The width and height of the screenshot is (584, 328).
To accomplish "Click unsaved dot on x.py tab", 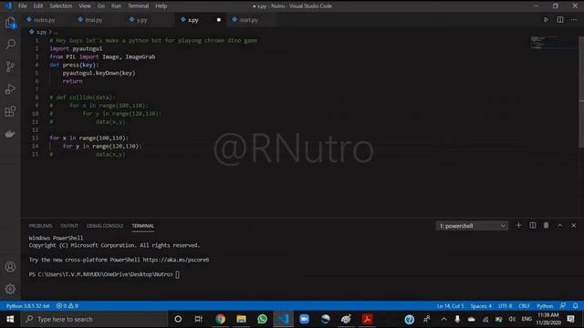I will (x=219, y=20).
